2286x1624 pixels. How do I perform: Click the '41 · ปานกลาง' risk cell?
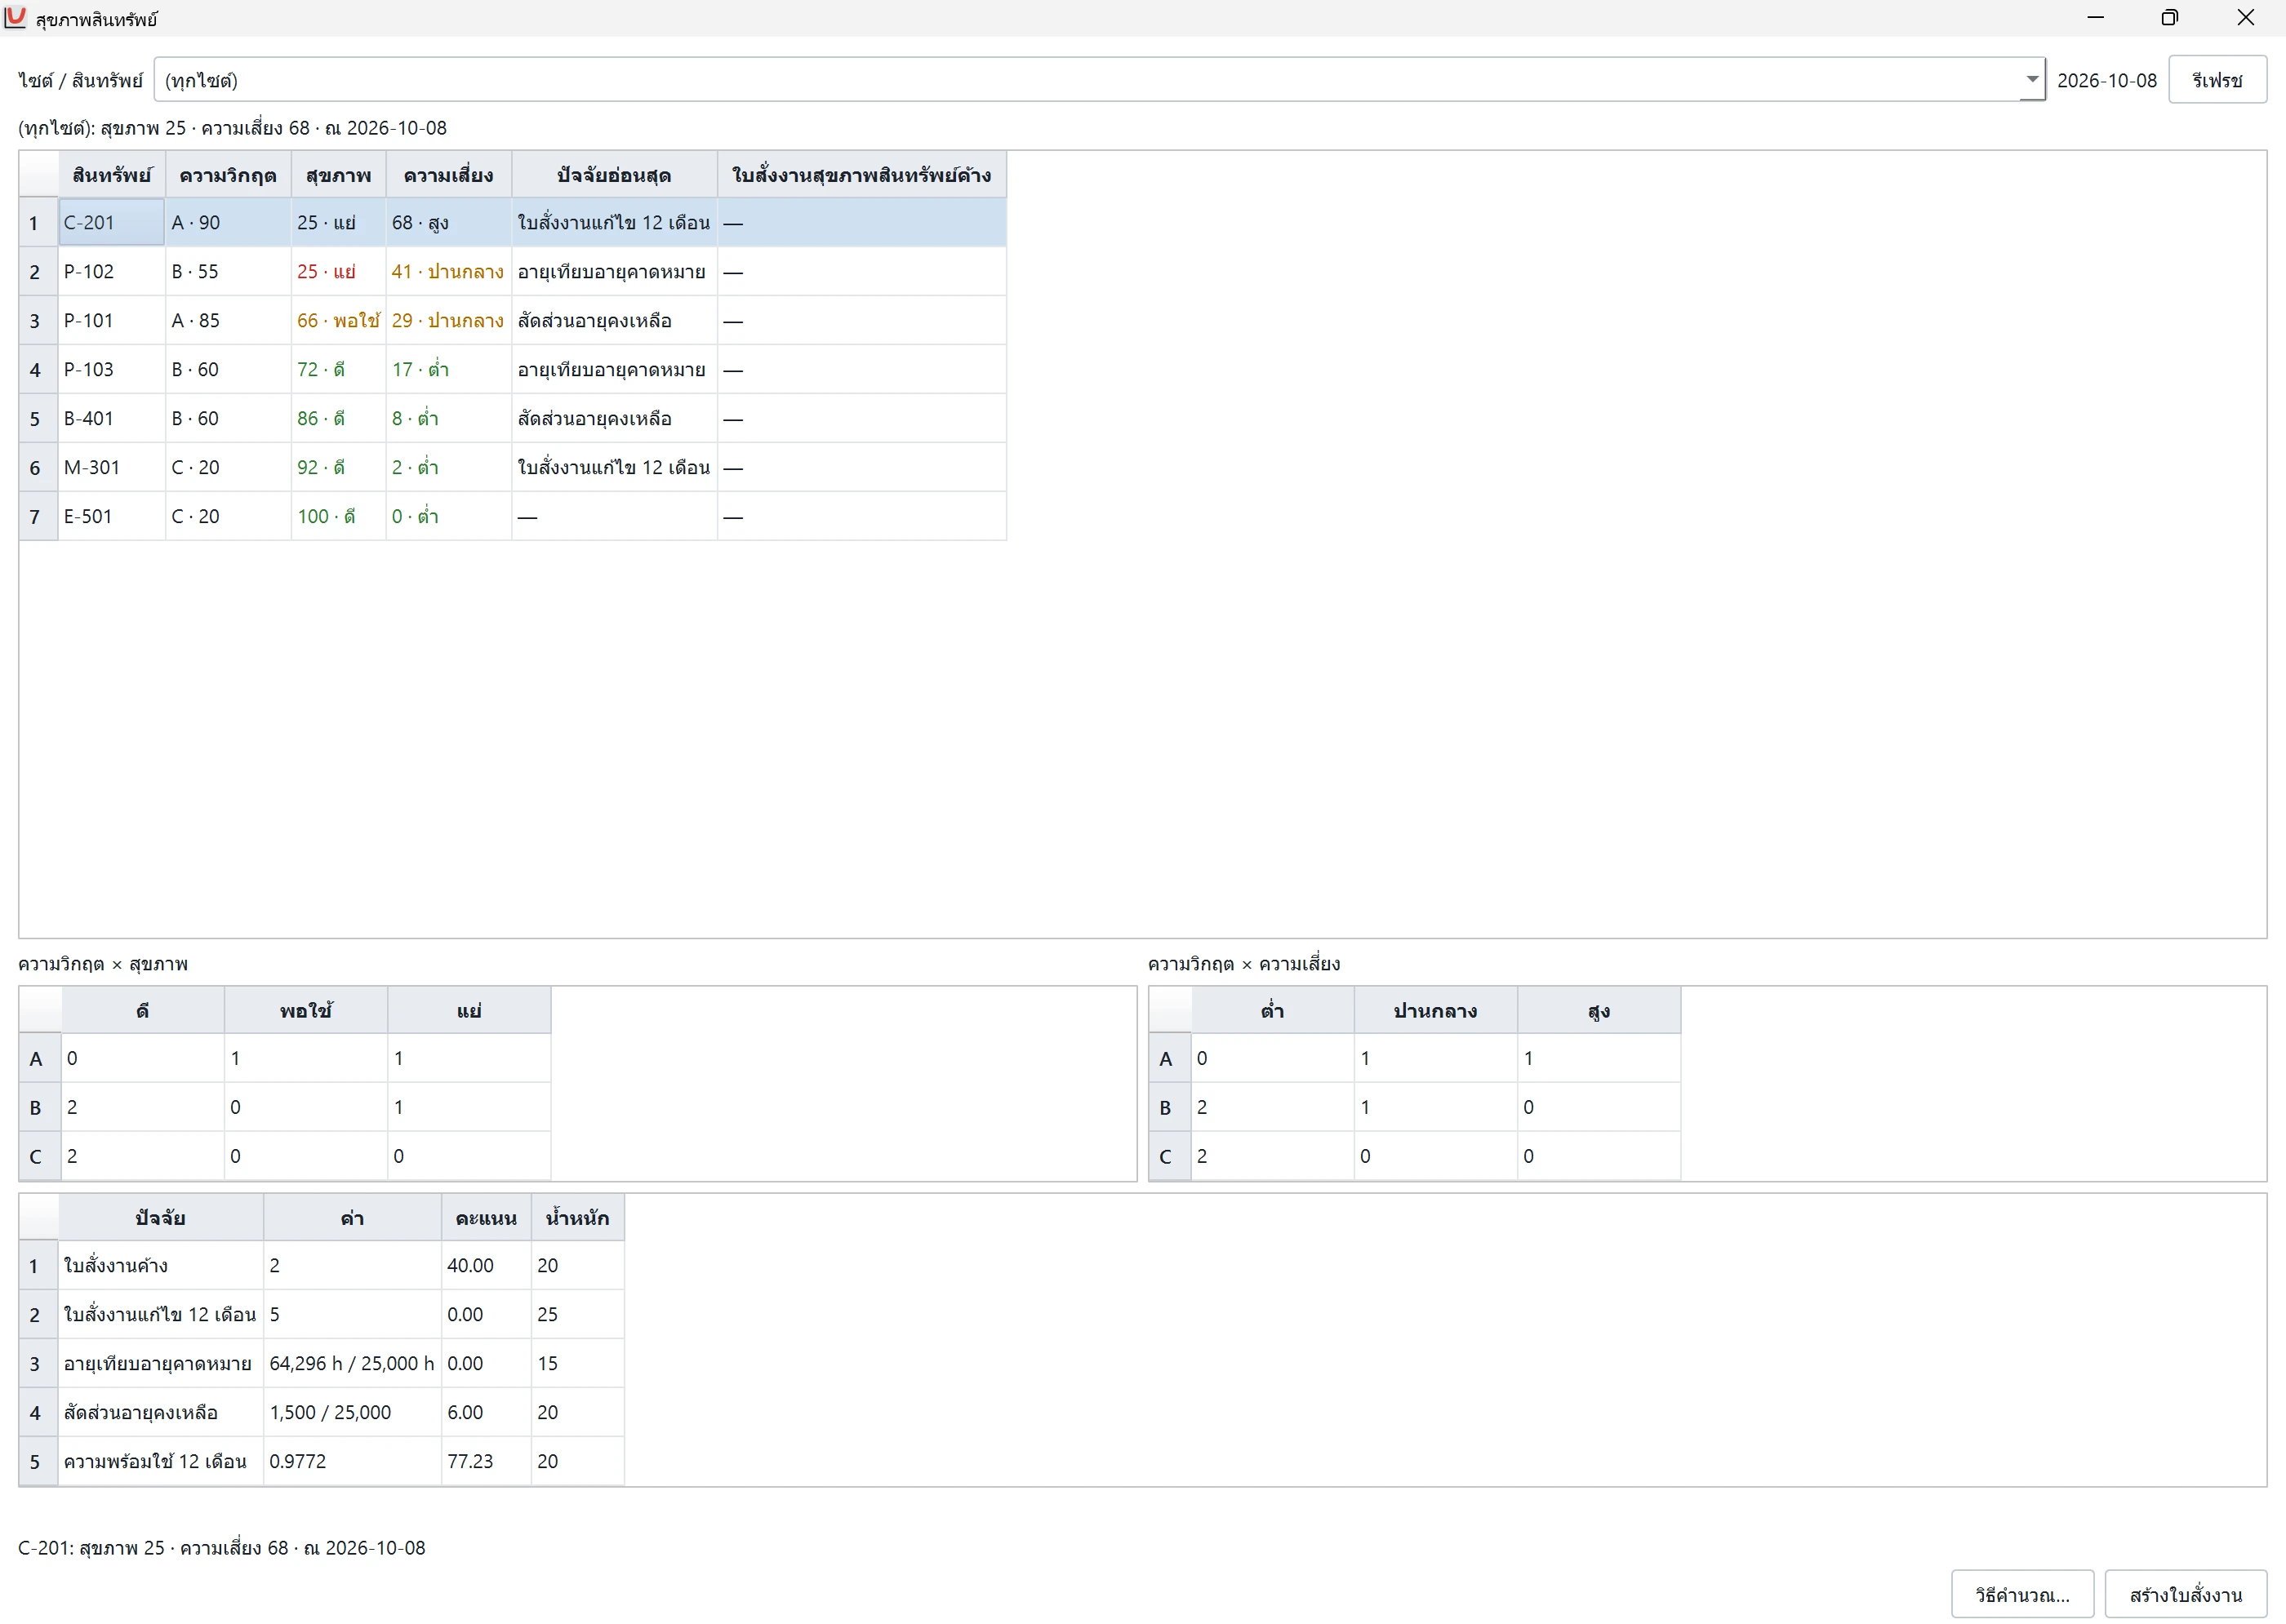click(x=448, y=271)
